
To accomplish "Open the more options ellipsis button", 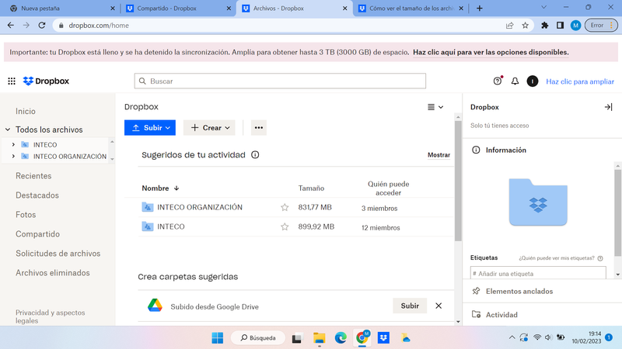I will [259, 128].
